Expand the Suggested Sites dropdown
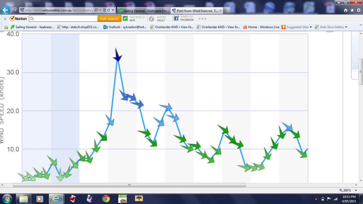363x204 pixels. click(311, 27)
